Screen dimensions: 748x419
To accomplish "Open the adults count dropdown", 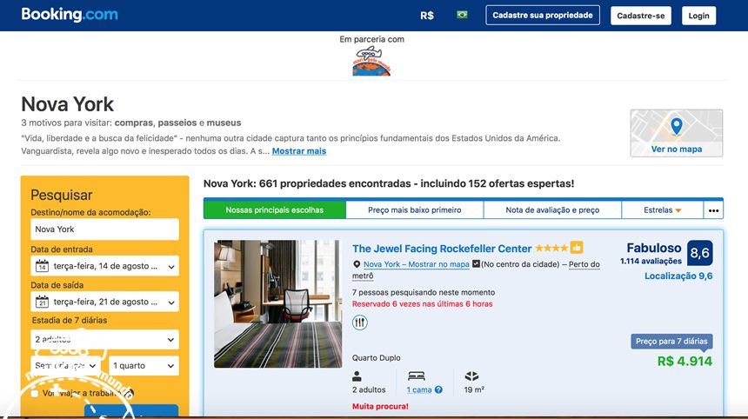I will click(104, 339).
